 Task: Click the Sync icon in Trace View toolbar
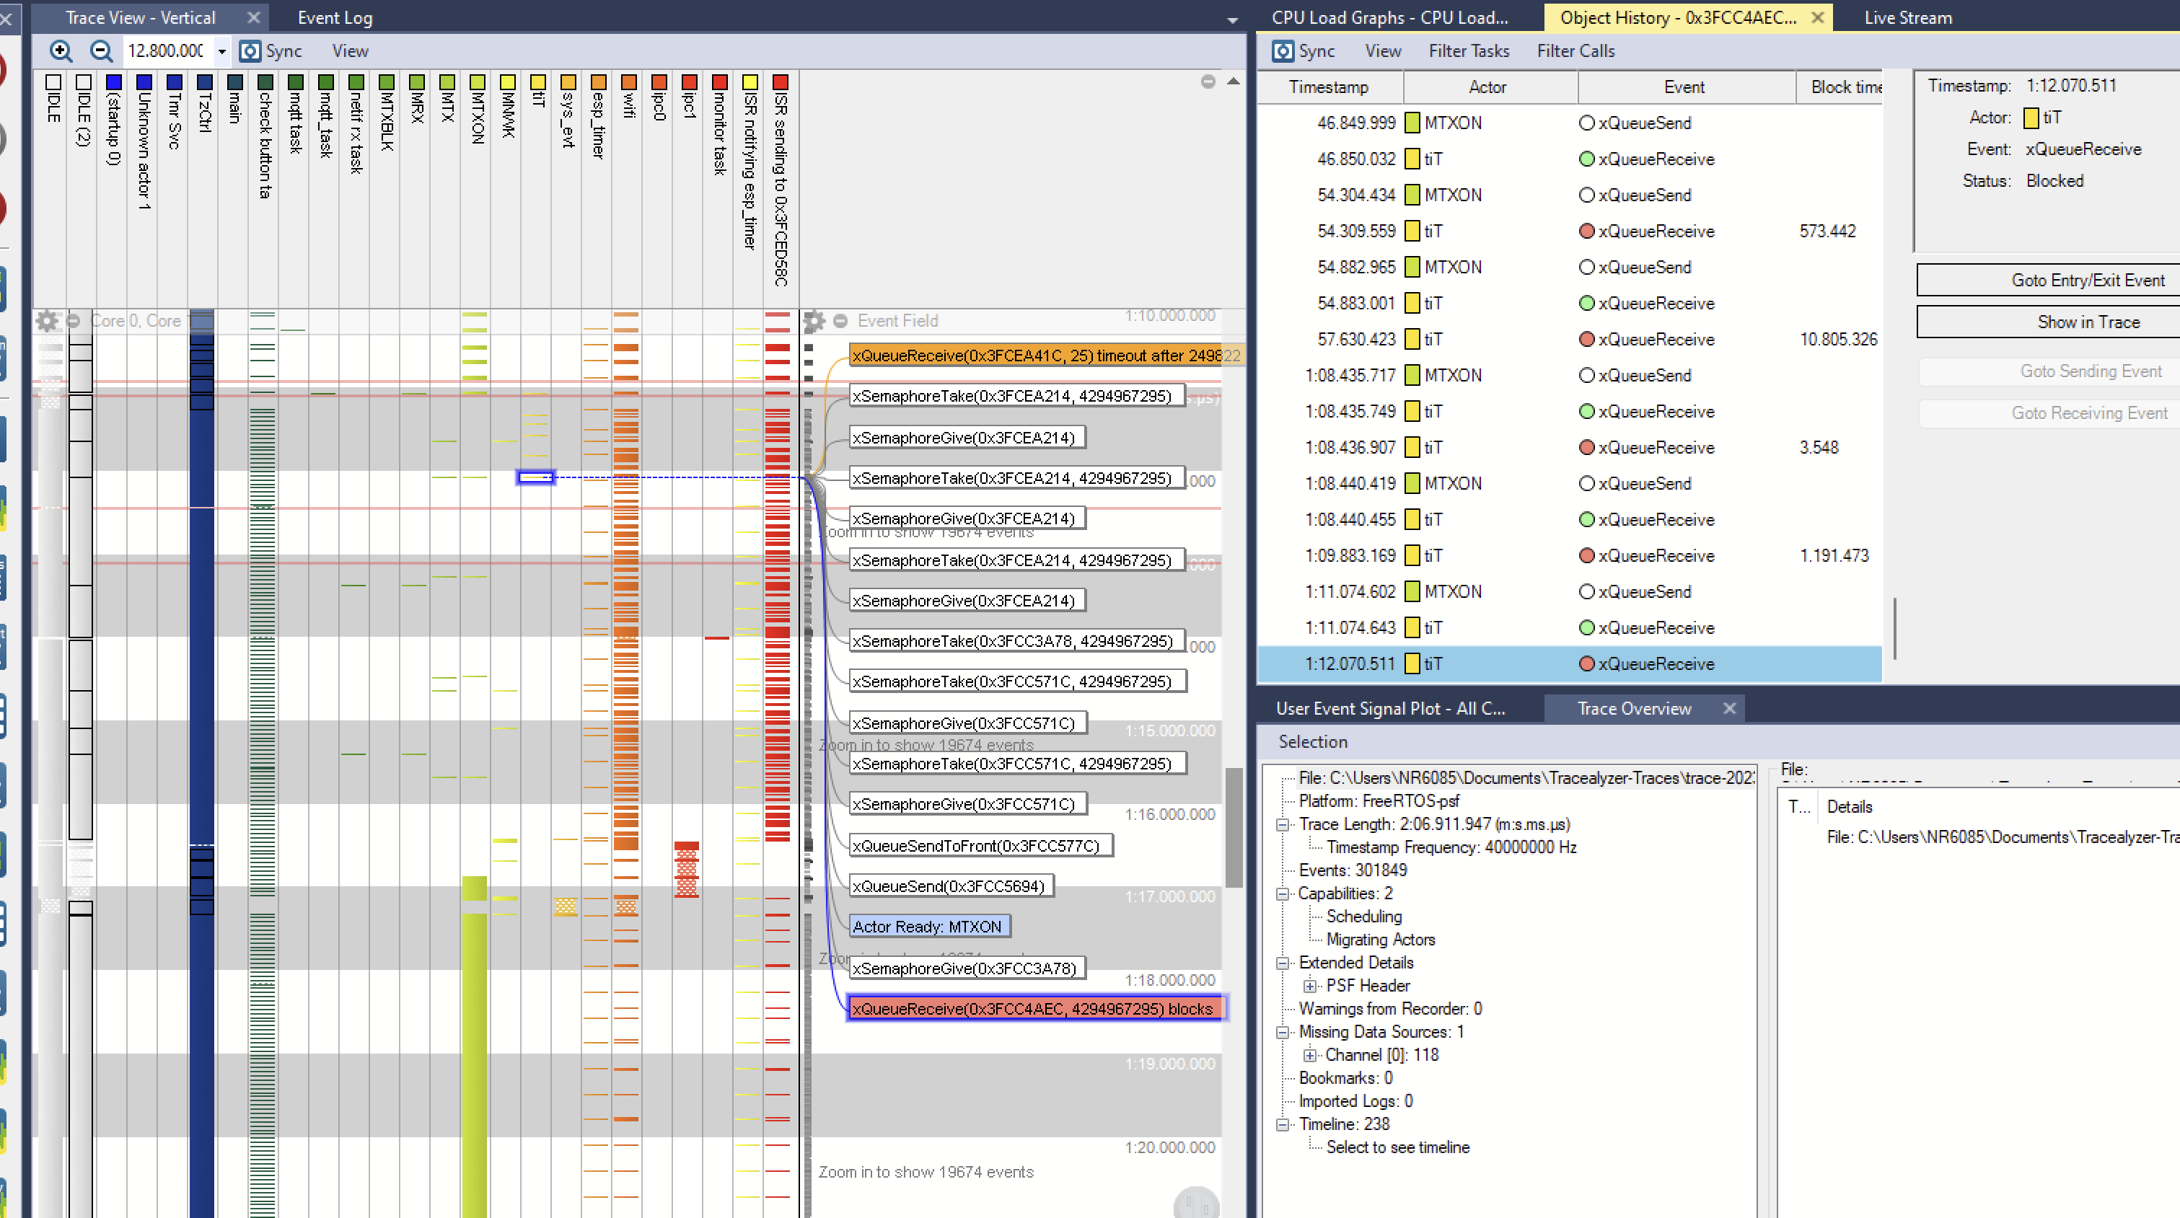coord(250,50)
